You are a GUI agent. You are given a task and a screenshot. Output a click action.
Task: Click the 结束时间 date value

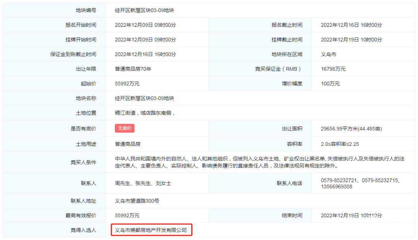click(351, 216)
